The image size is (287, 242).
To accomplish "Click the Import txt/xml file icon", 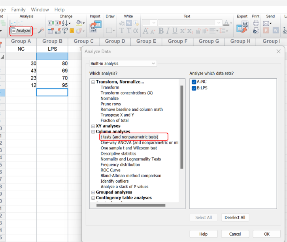I will (x=95, y=26).
